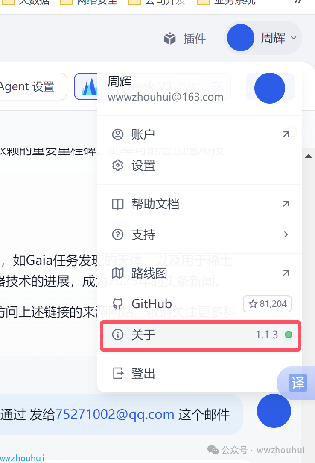Select the 关于 info entry
Image resolution: width=315 pixels, height=463 pixels.
tap(200, 335)
